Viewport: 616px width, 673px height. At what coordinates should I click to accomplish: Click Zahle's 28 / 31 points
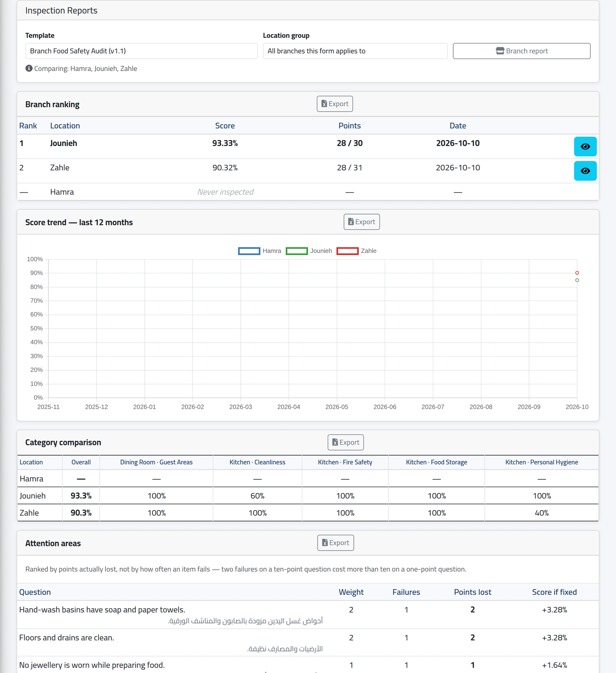pyautogui.click(x=350, y=167)
